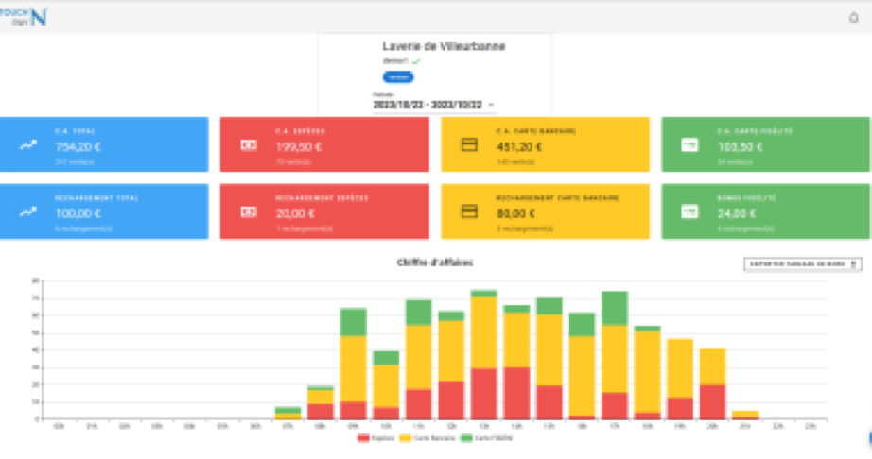Viewport: 872px width, 459px height.
Task: Click the card icon on Rechargement Carte Bancaire
Action: point(468,212)
